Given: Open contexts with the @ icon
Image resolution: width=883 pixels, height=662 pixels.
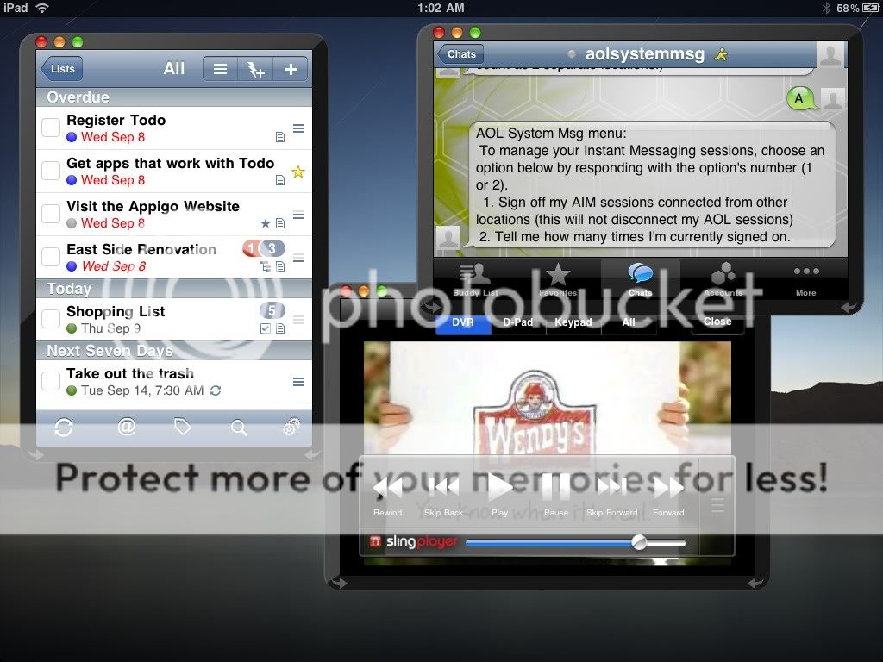Looking at the screenshot, I should 127,427.
